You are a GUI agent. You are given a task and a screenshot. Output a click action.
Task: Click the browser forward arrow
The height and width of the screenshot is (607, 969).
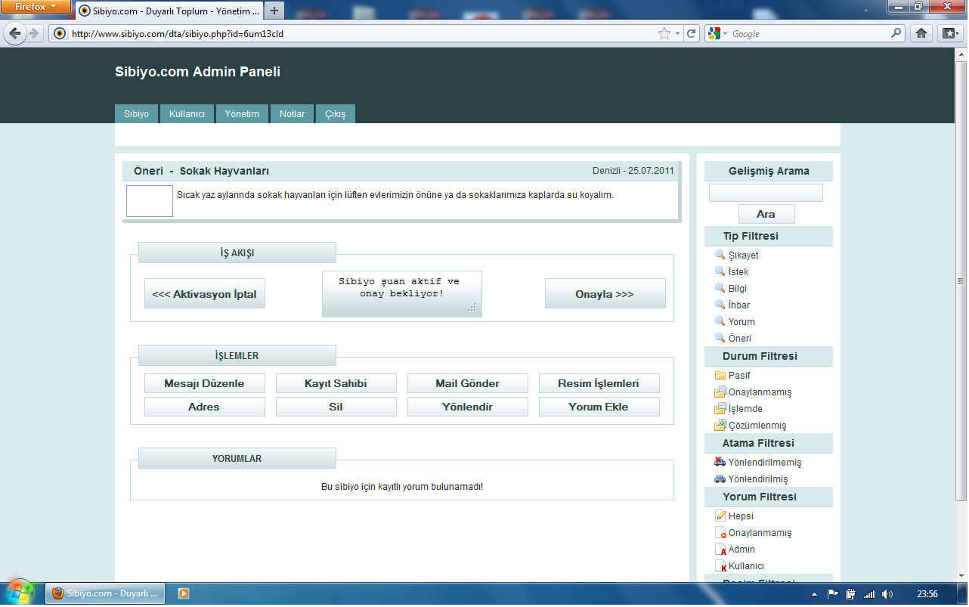(33, 33)
